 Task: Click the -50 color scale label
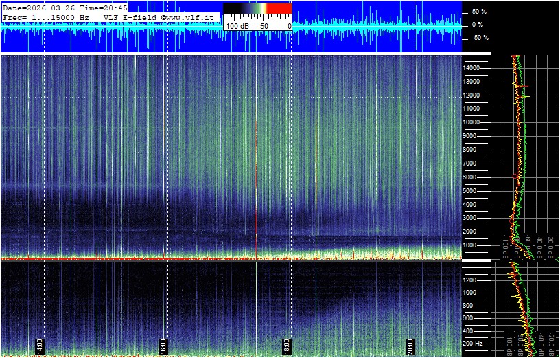pyautogui.click(x=264, y=27)
